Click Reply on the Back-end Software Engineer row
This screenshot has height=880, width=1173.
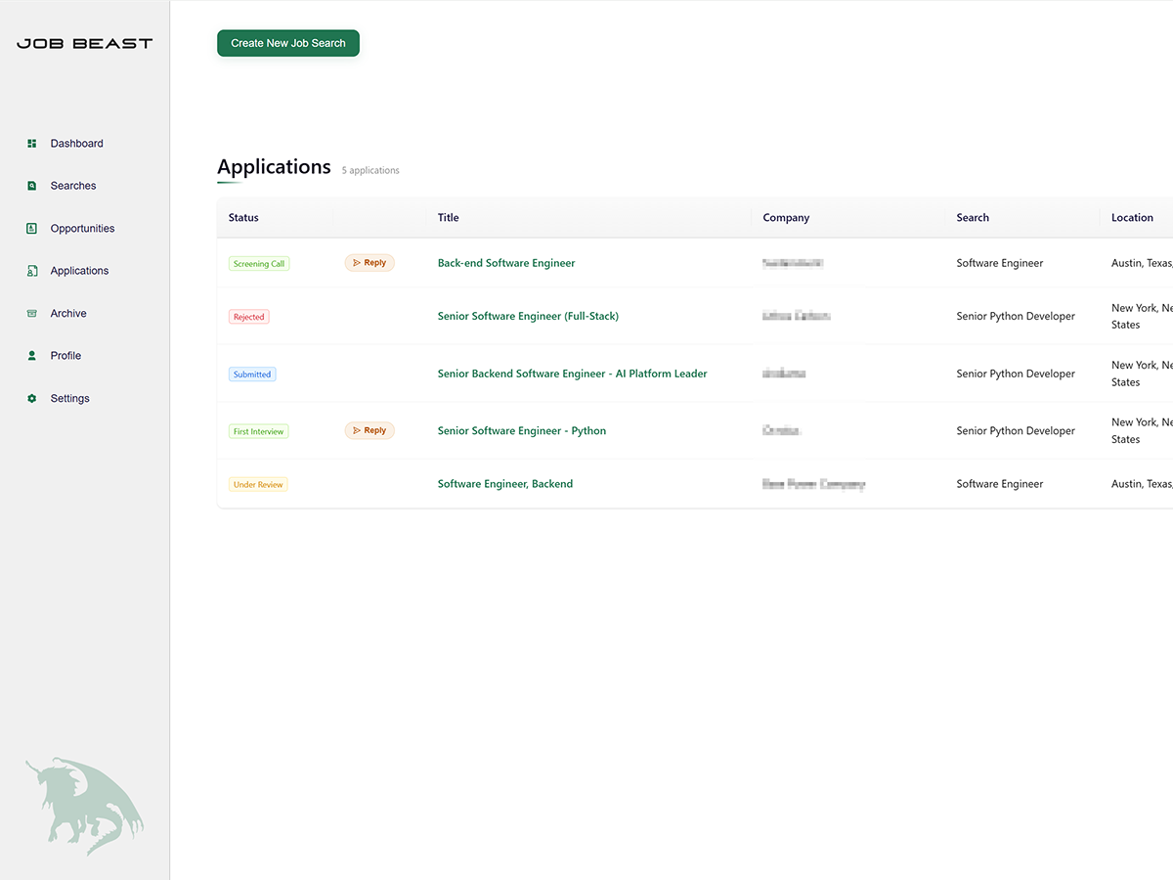369,262
